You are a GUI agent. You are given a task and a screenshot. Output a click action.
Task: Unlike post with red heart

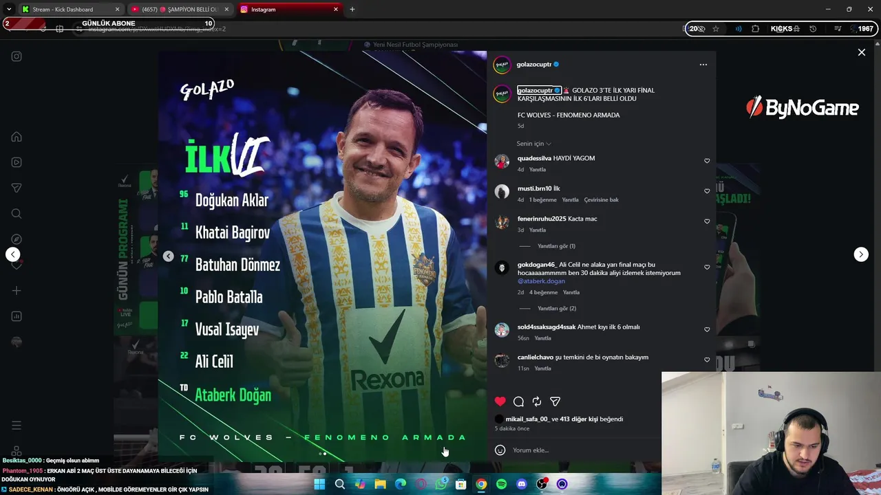tap(500, 401)
